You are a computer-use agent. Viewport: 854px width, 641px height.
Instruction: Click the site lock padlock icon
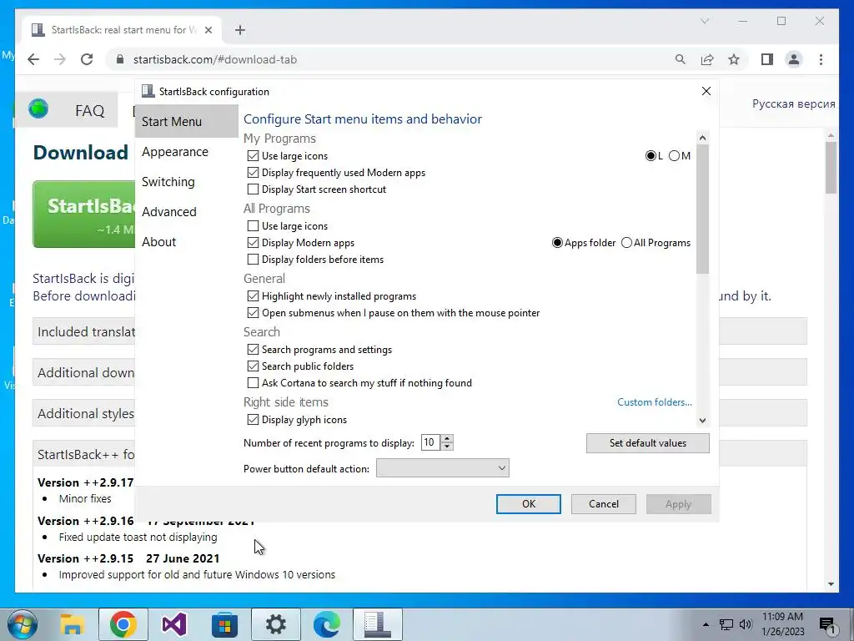tap(120, 59)
